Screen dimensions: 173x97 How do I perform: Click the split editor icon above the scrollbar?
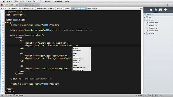pos(142,8)
